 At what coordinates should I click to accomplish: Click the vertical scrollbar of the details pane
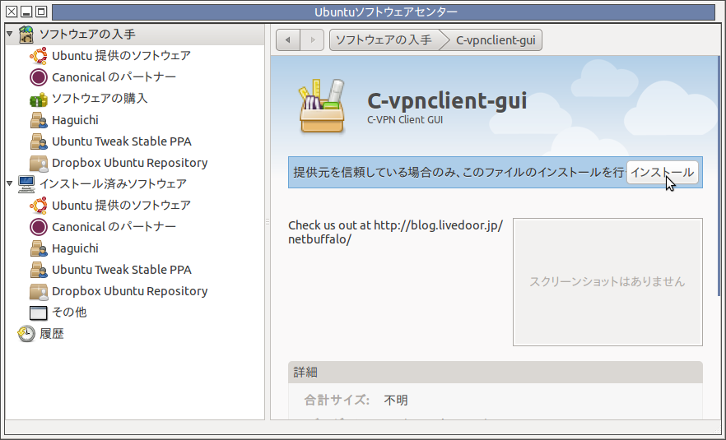point(719,176)
